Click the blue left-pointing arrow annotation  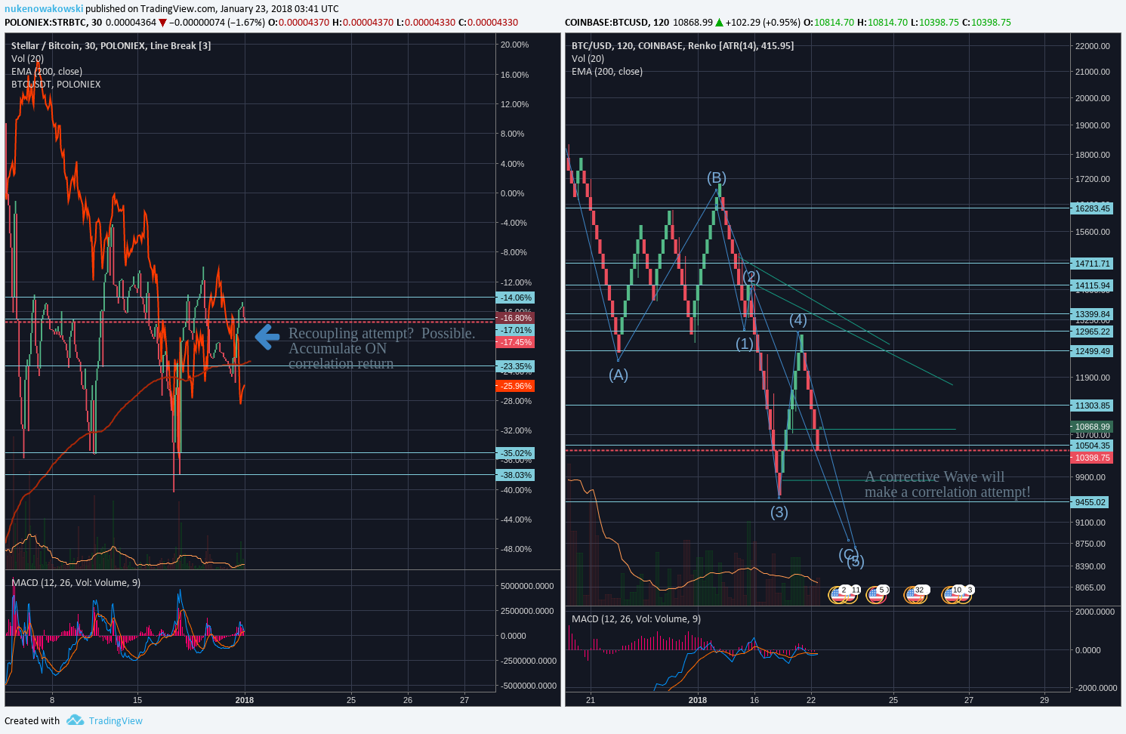coord(267,337)
